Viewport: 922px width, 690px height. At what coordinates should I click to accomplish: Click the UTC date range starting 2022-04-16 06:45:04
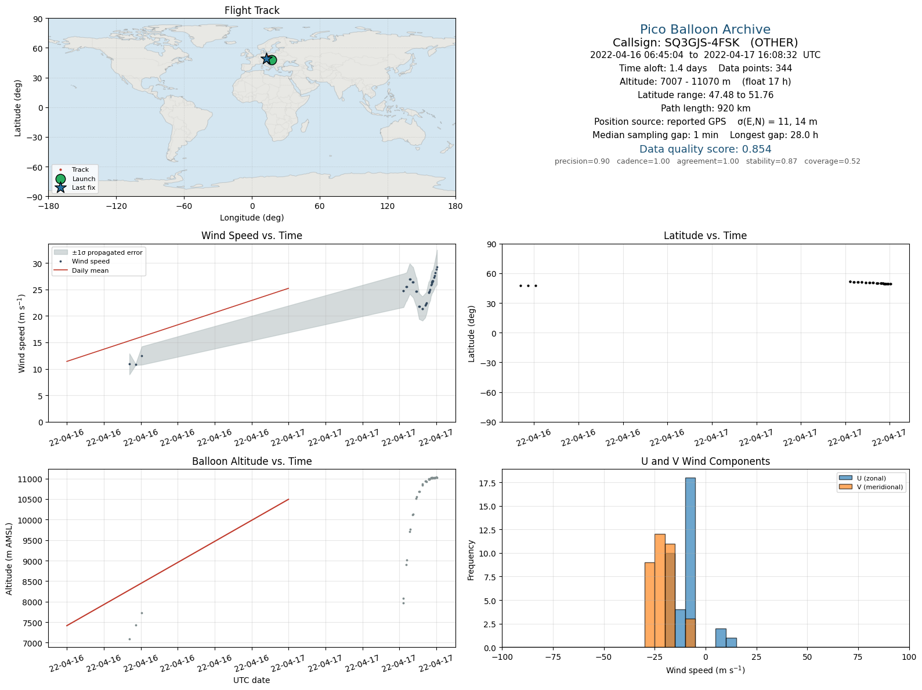pos(705,55)
